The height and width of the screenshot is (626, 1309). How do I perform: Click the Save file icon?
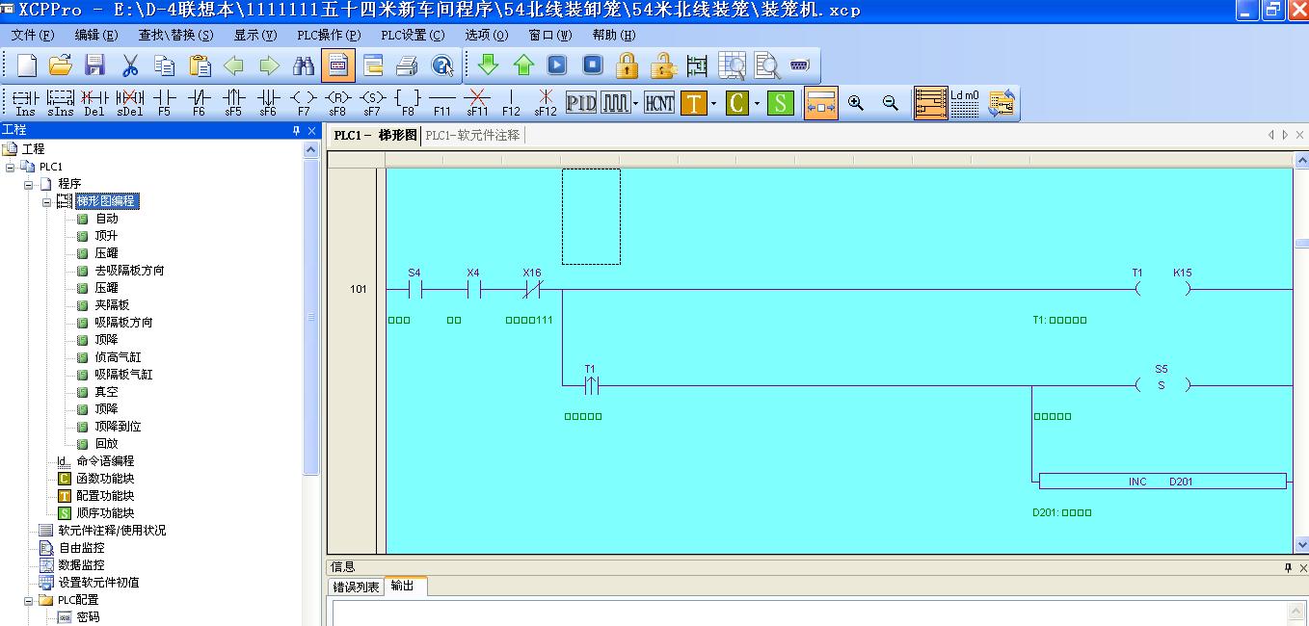coord(94,65)
